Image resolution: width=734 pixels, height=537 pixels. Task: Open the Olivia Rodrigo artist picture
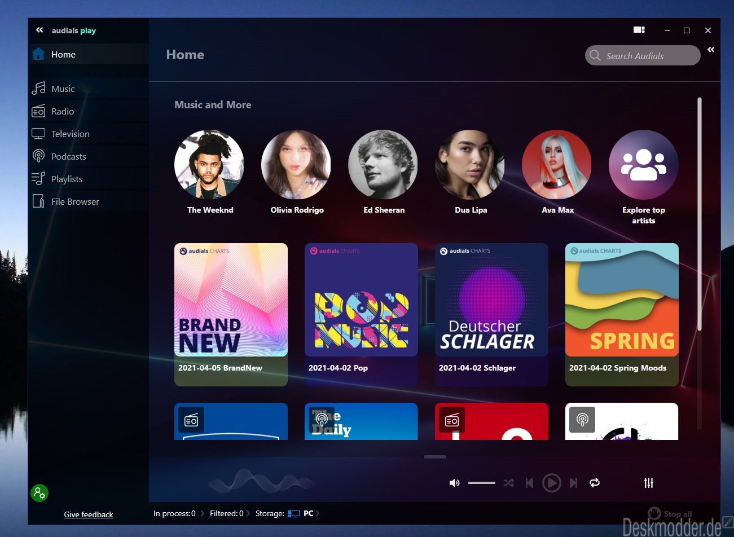point(296,165)
